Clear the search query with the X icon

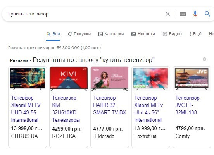[x=167, y=14]
